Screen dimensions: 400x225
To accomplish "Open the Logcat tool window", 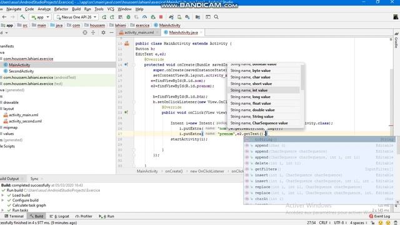I will (x=59, y=216).
